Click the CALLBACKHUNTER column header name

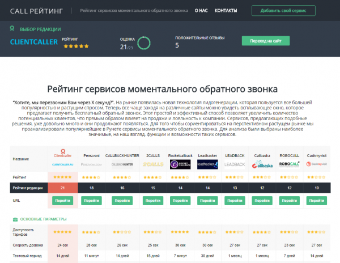(x=122, y=156)
